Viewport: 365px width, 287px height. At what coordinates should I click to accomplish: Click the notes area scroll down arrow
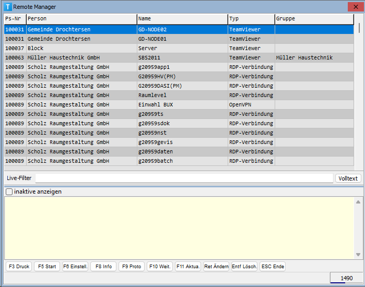tap(358, 255)
